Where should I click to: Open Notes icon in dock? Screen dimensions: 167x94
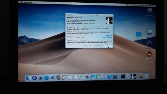click(x=70, y=77)
